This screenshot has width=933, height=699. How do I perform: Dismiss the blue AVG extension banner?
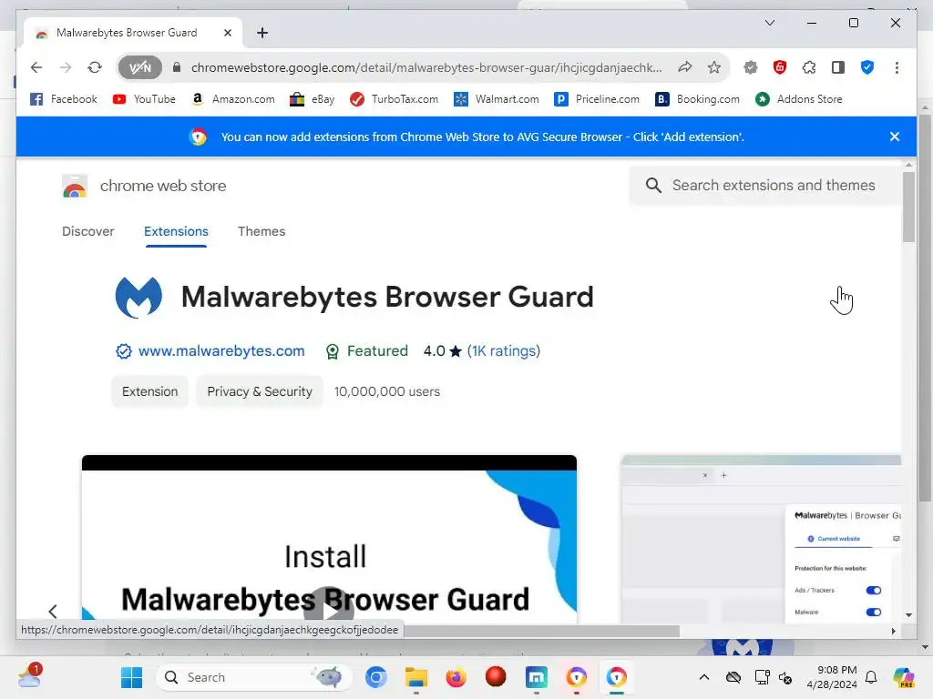[895, 137]
